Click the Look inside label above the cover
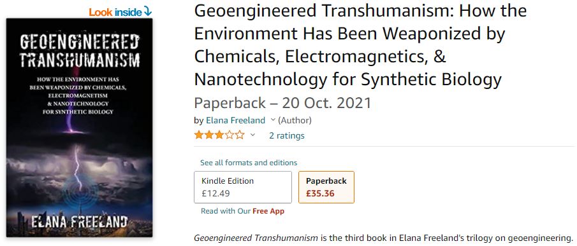Viewport: 577px width, 246px height. point(115,12)
